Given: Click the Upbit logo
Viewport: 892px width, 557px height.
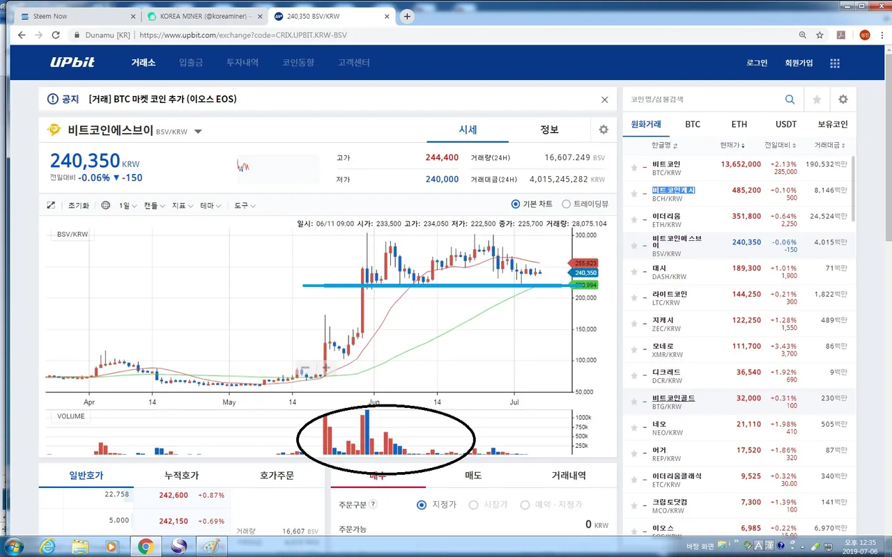Looking at the screenshot, I should coord(72,63).
